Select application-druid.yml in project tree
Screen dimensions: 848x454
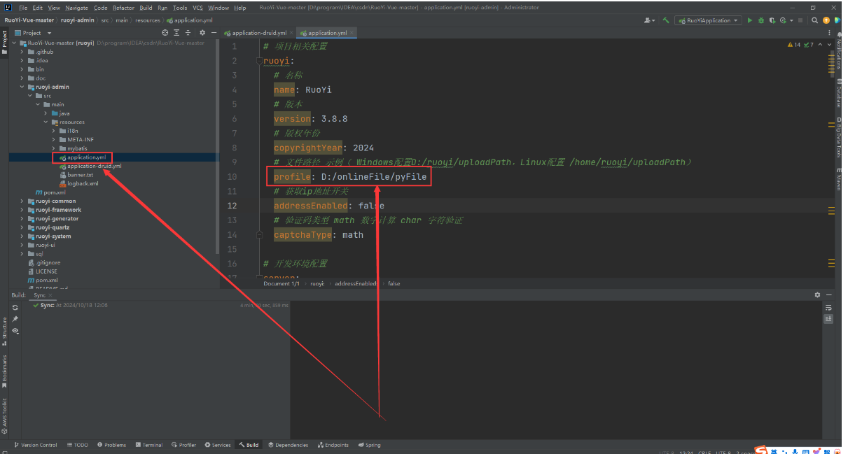(90, 166)
